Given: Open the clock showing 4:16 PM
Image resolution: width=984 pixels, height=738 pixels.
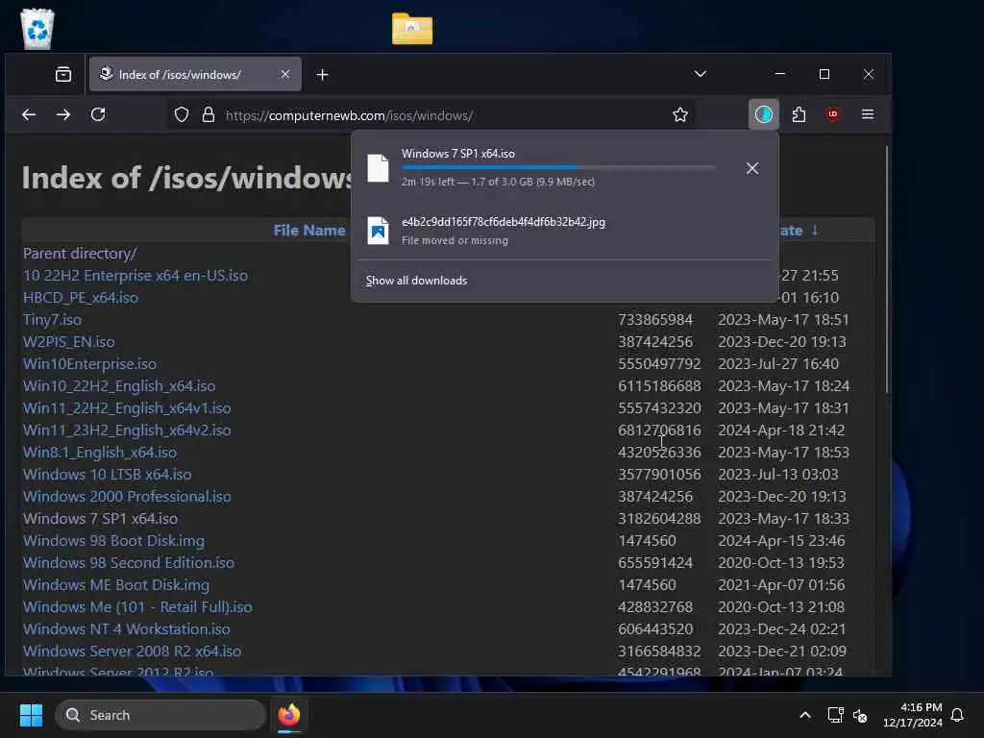Looking at the screenshot, I should pyautogui.click(x=913, y=715).
